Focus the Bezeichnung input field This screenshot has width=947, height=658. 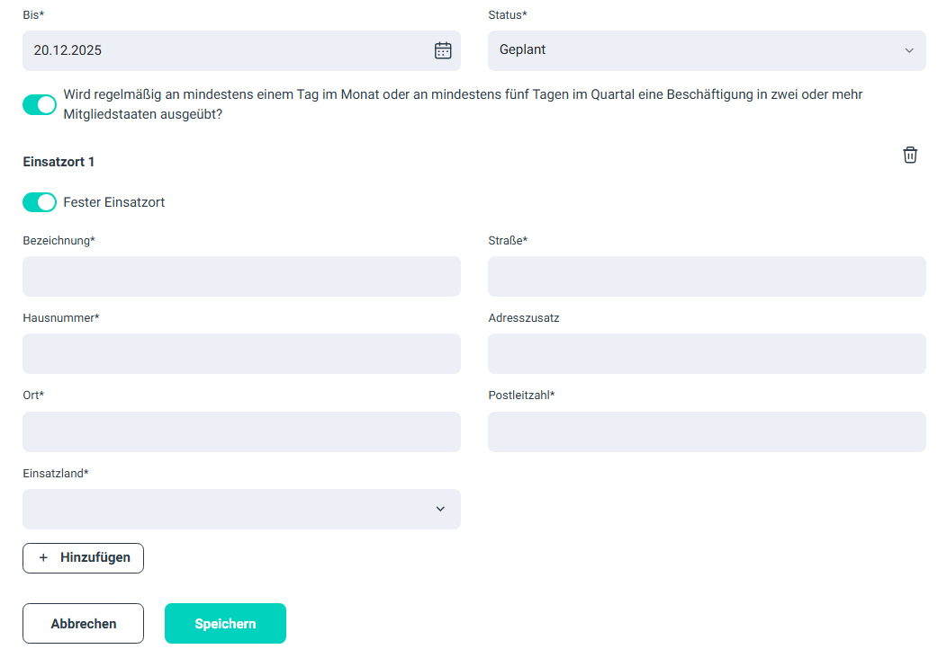pyautogui.click(x=241, y=276)
